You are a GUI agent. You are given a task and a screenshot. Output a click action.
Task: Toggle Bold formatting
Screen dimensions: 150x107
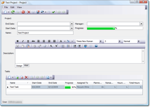(x=17, y=41)
